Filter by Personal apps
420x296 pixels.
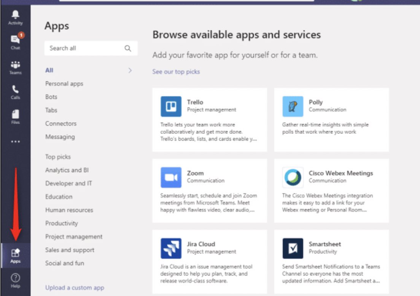point(64,84)
